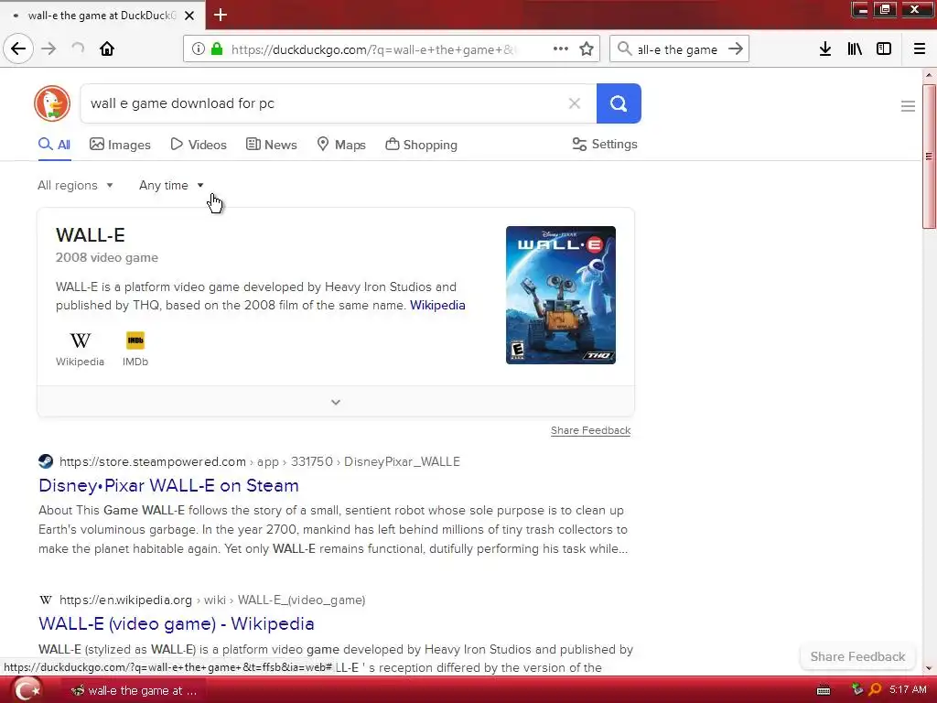Go back with the browser back arrow

18,49
